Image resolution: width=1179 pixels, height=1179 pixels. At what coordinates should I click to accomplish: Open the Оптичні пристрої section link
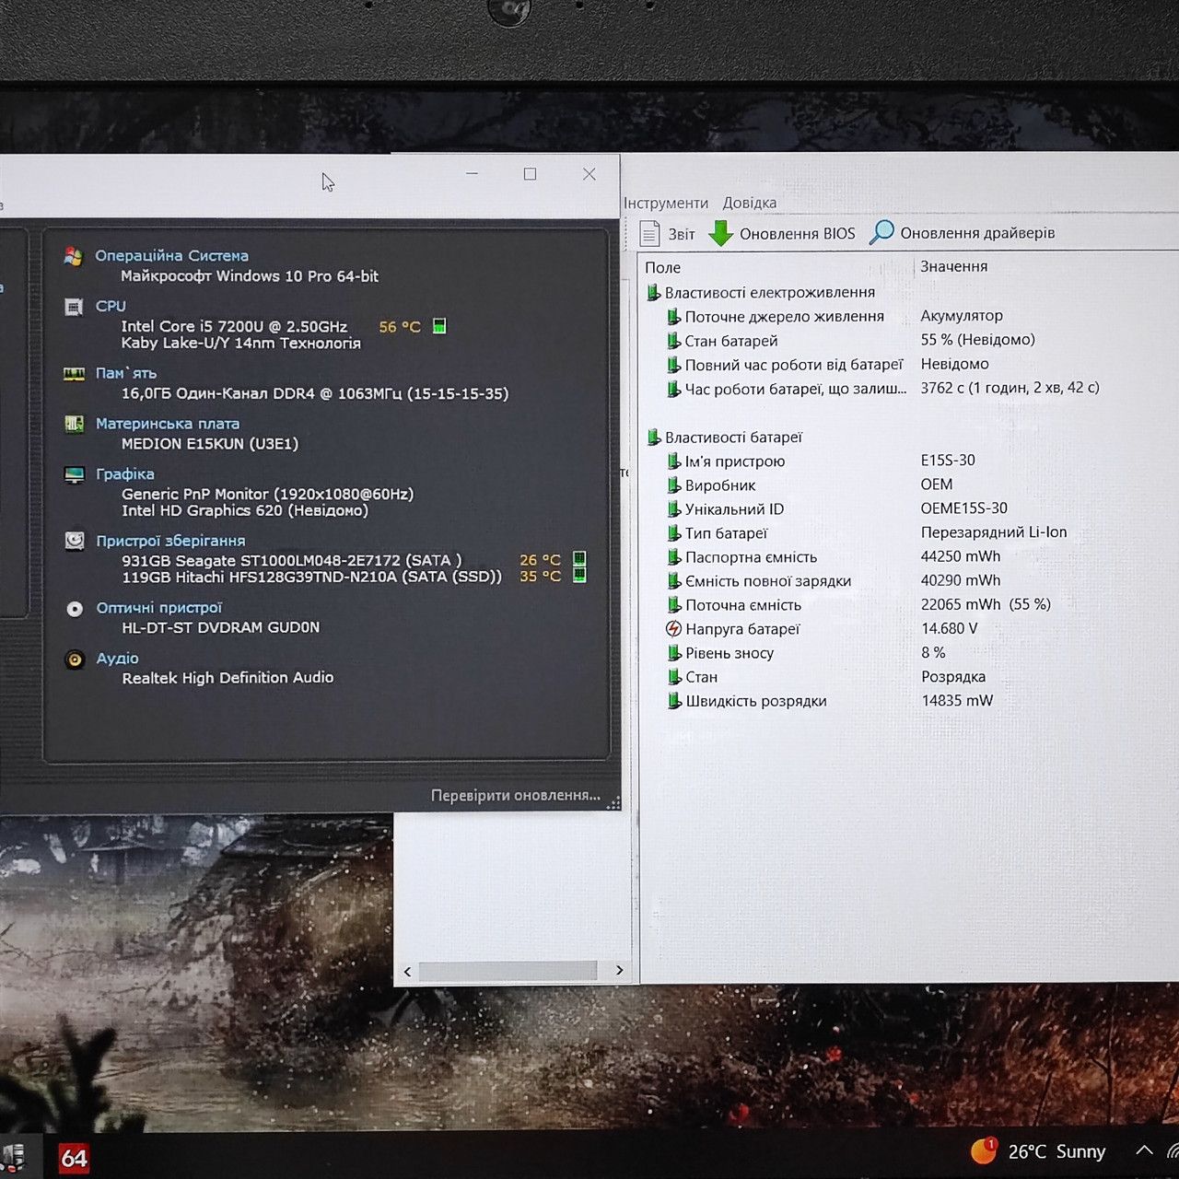coord(159,608)
